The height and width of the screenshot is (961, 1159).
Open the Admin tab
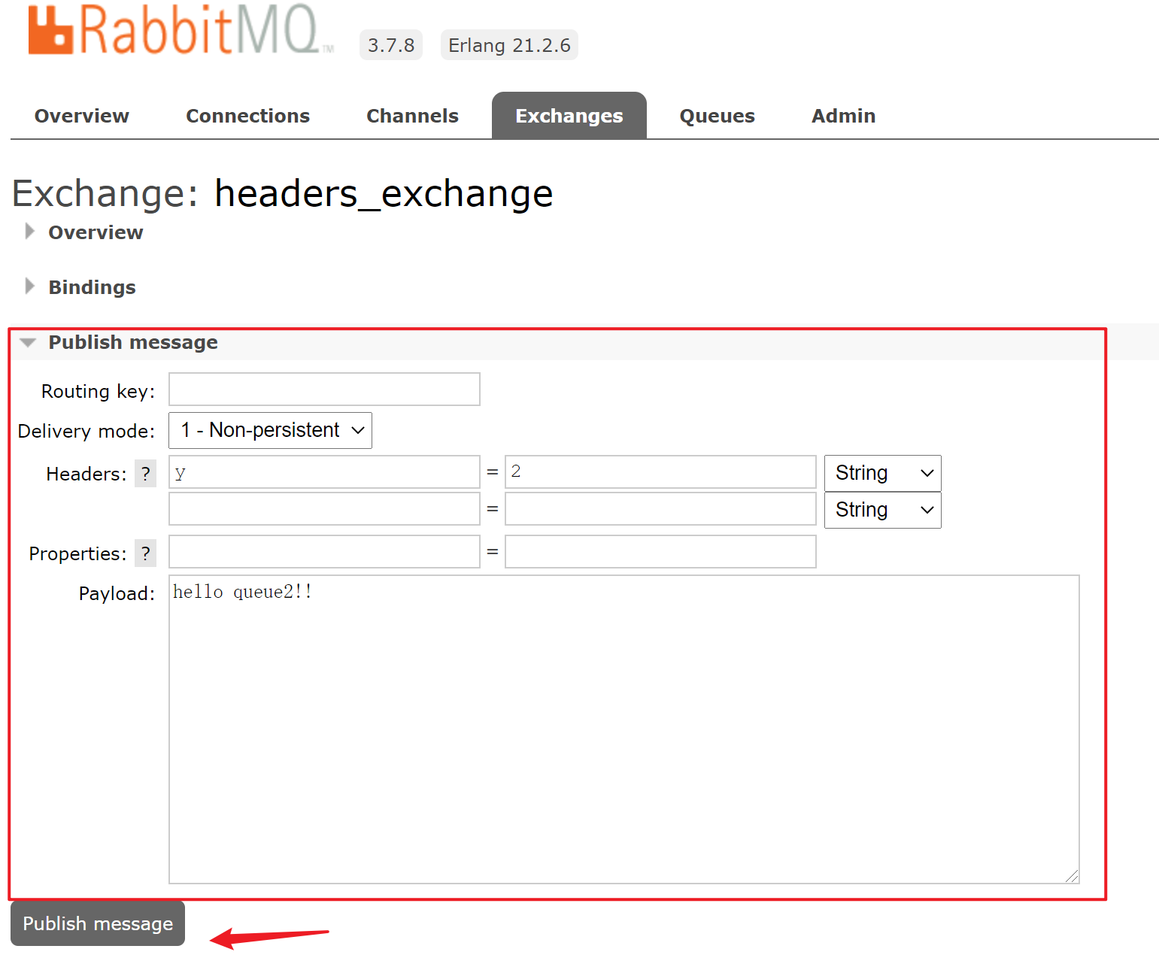click(843, 116)
